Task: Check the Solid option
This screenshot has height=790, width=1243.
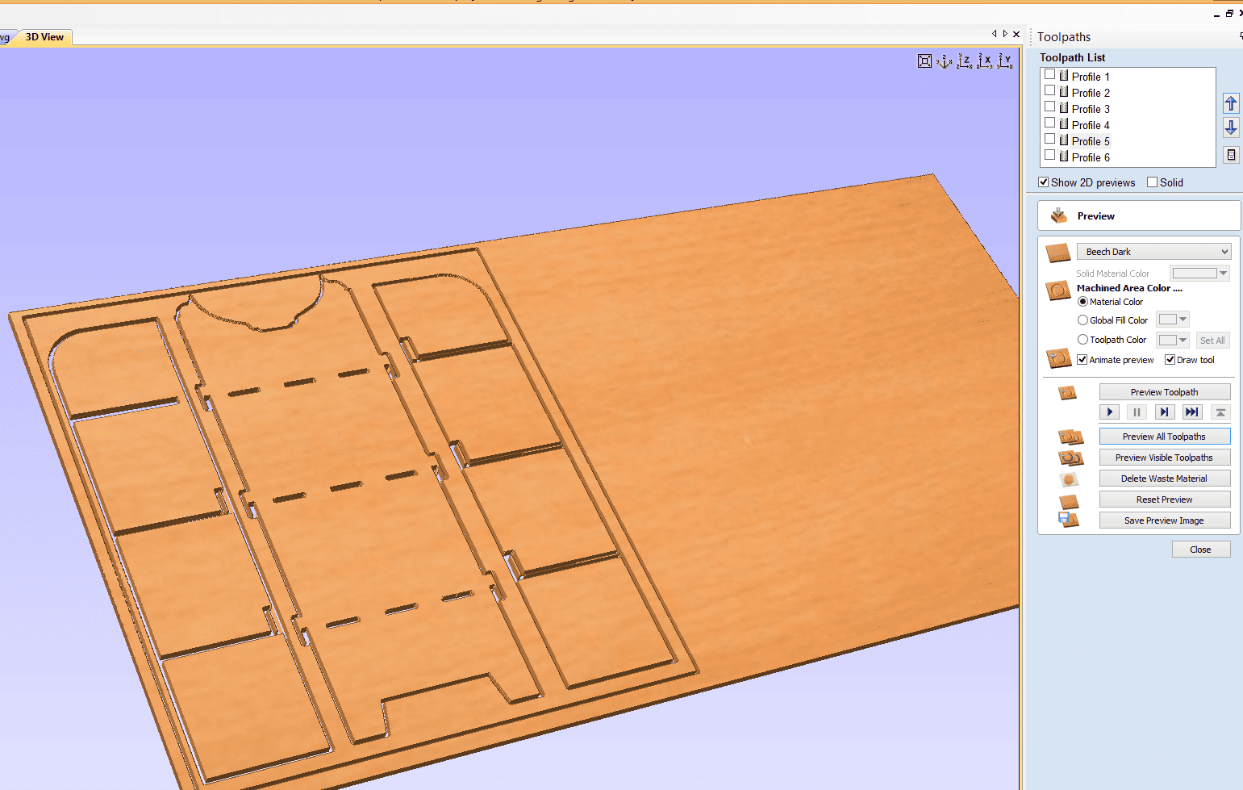Action: click(1152, 182)
